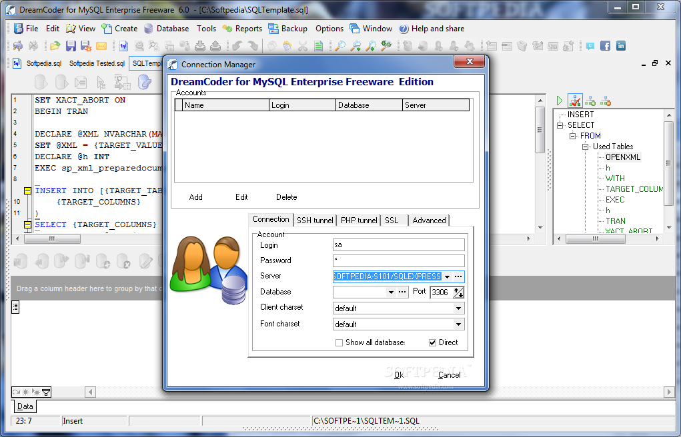The image size is (681, 437).
Task: Switch to the PHP tunnel tab
Action: point(359,220)
